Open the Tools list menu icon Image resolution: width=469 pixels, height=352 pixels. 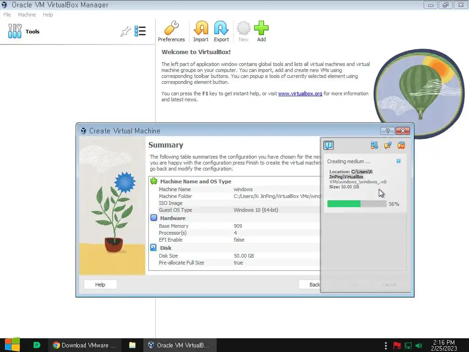pos(140,31)
